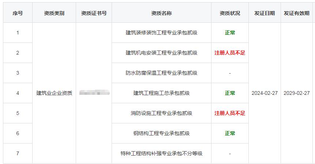Click 建筑工程施工总承包贰级 qualification

(161, 93)
